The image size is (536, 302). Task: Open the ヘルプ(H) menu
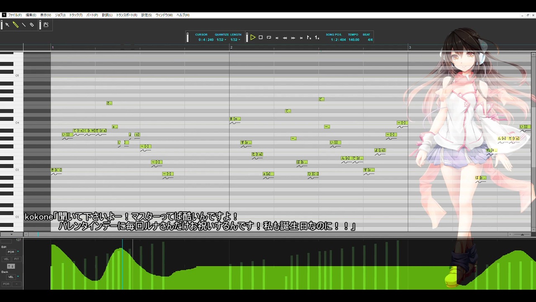(x=183, y=15)
